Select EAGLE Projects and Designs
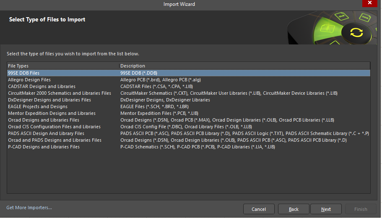This screenshot has width=382, height=218. pyautogui.click(x=38, y=106)
